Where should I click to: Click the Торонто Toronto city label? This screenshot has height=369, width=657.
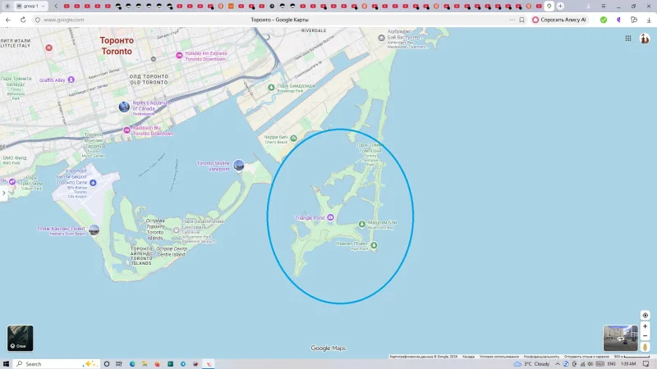[x=117, y=46]
